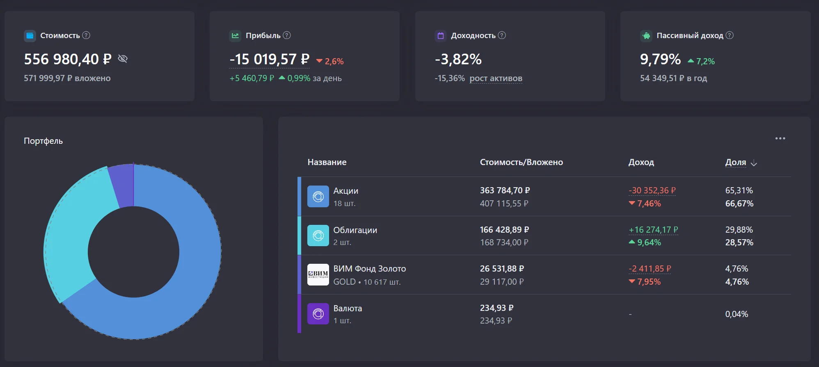The height and width of the screenshot is (367, 819).
Task: Click the 2,6% profit change indicator
Action: (x=330, y=61)
